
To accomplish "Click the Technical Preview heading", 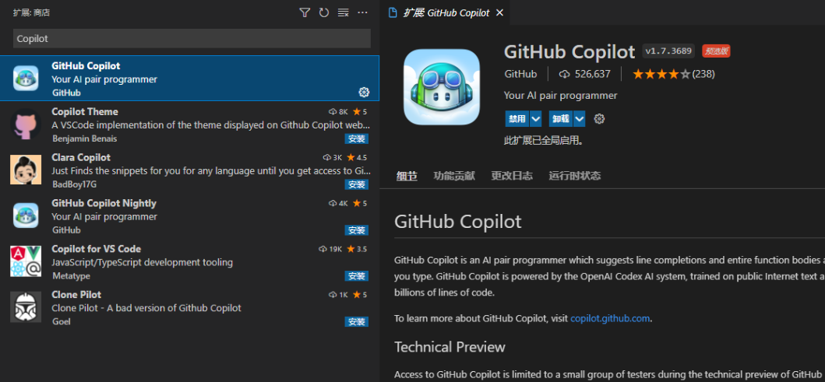I will click(450, 347).
